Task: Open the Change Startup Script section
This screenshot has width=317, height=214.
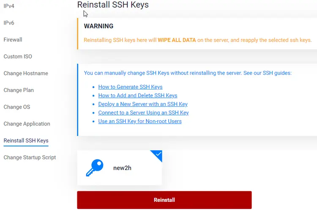Action: 30,157
